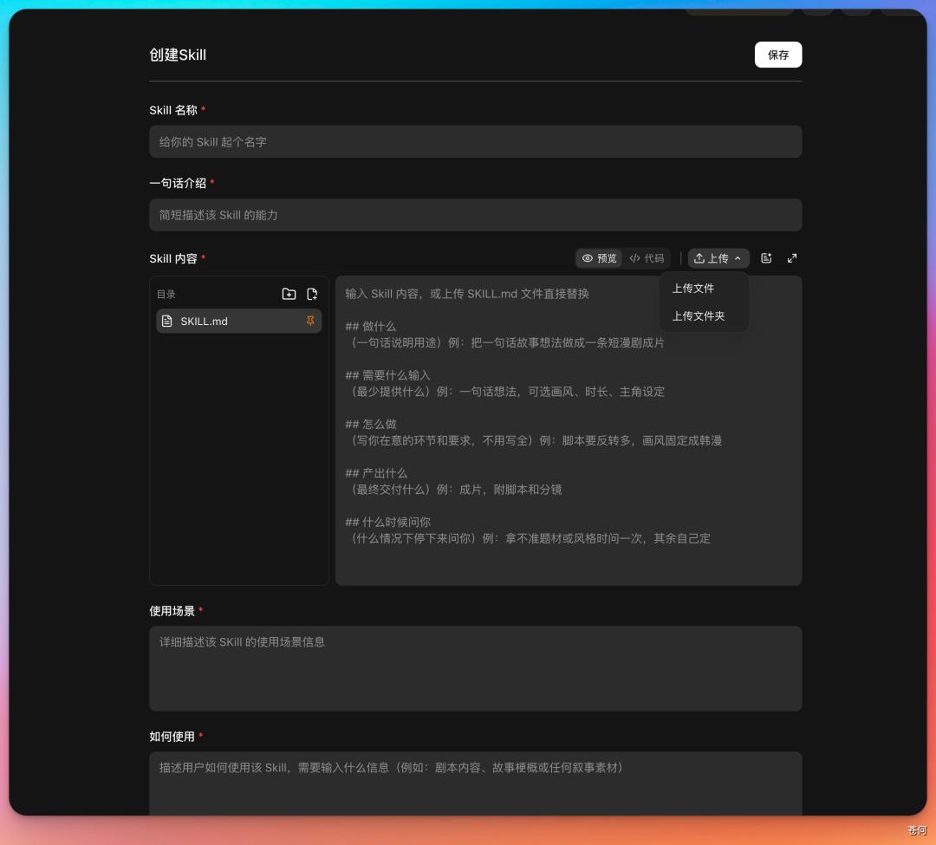Image resolution: width=936 pixels, height=845 pixels.
Task: Click the pin icon on SKILL.md
Action: 310,321
